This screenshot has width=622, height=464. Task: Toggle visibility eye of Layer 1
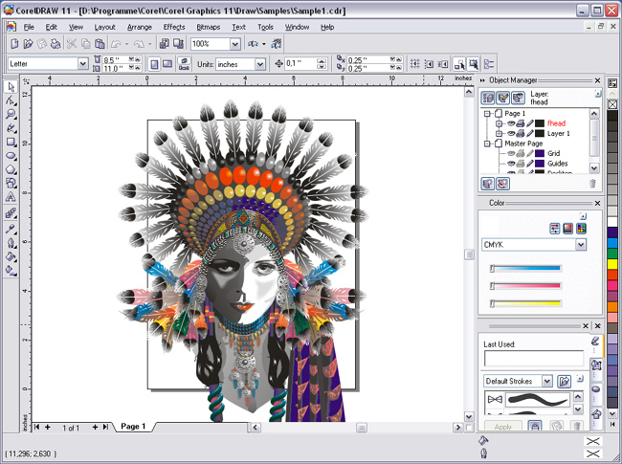click(x=512, y=134)
